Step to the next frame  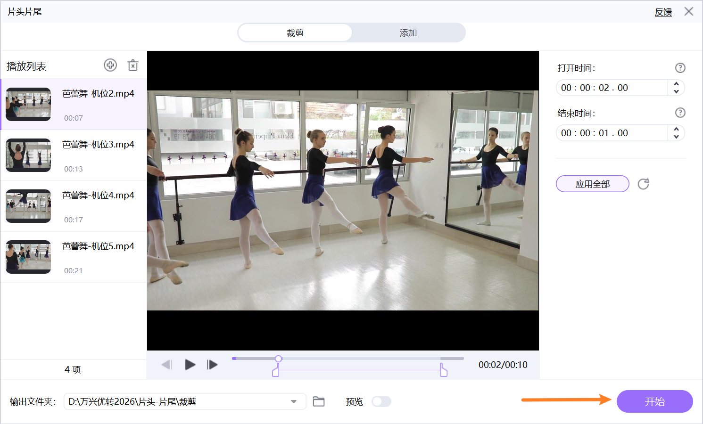pyautogui.click(x=212, y=365)
